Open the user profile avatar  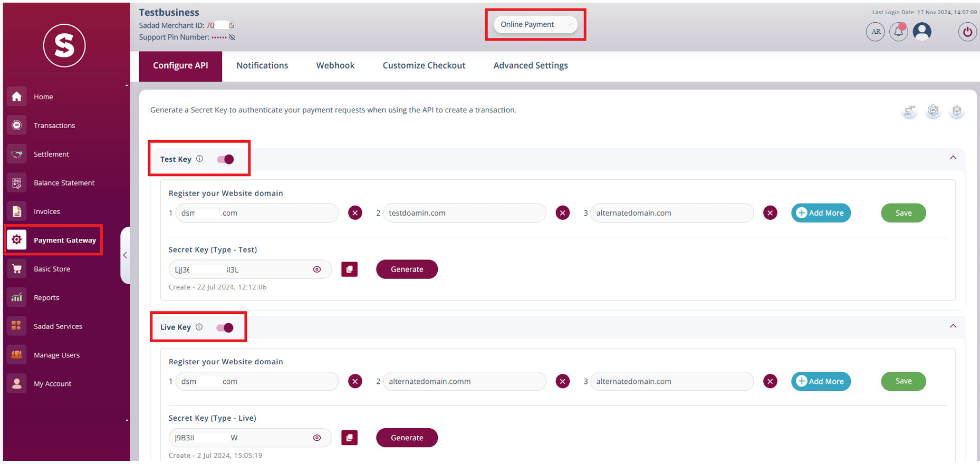(x=922, y=32)
